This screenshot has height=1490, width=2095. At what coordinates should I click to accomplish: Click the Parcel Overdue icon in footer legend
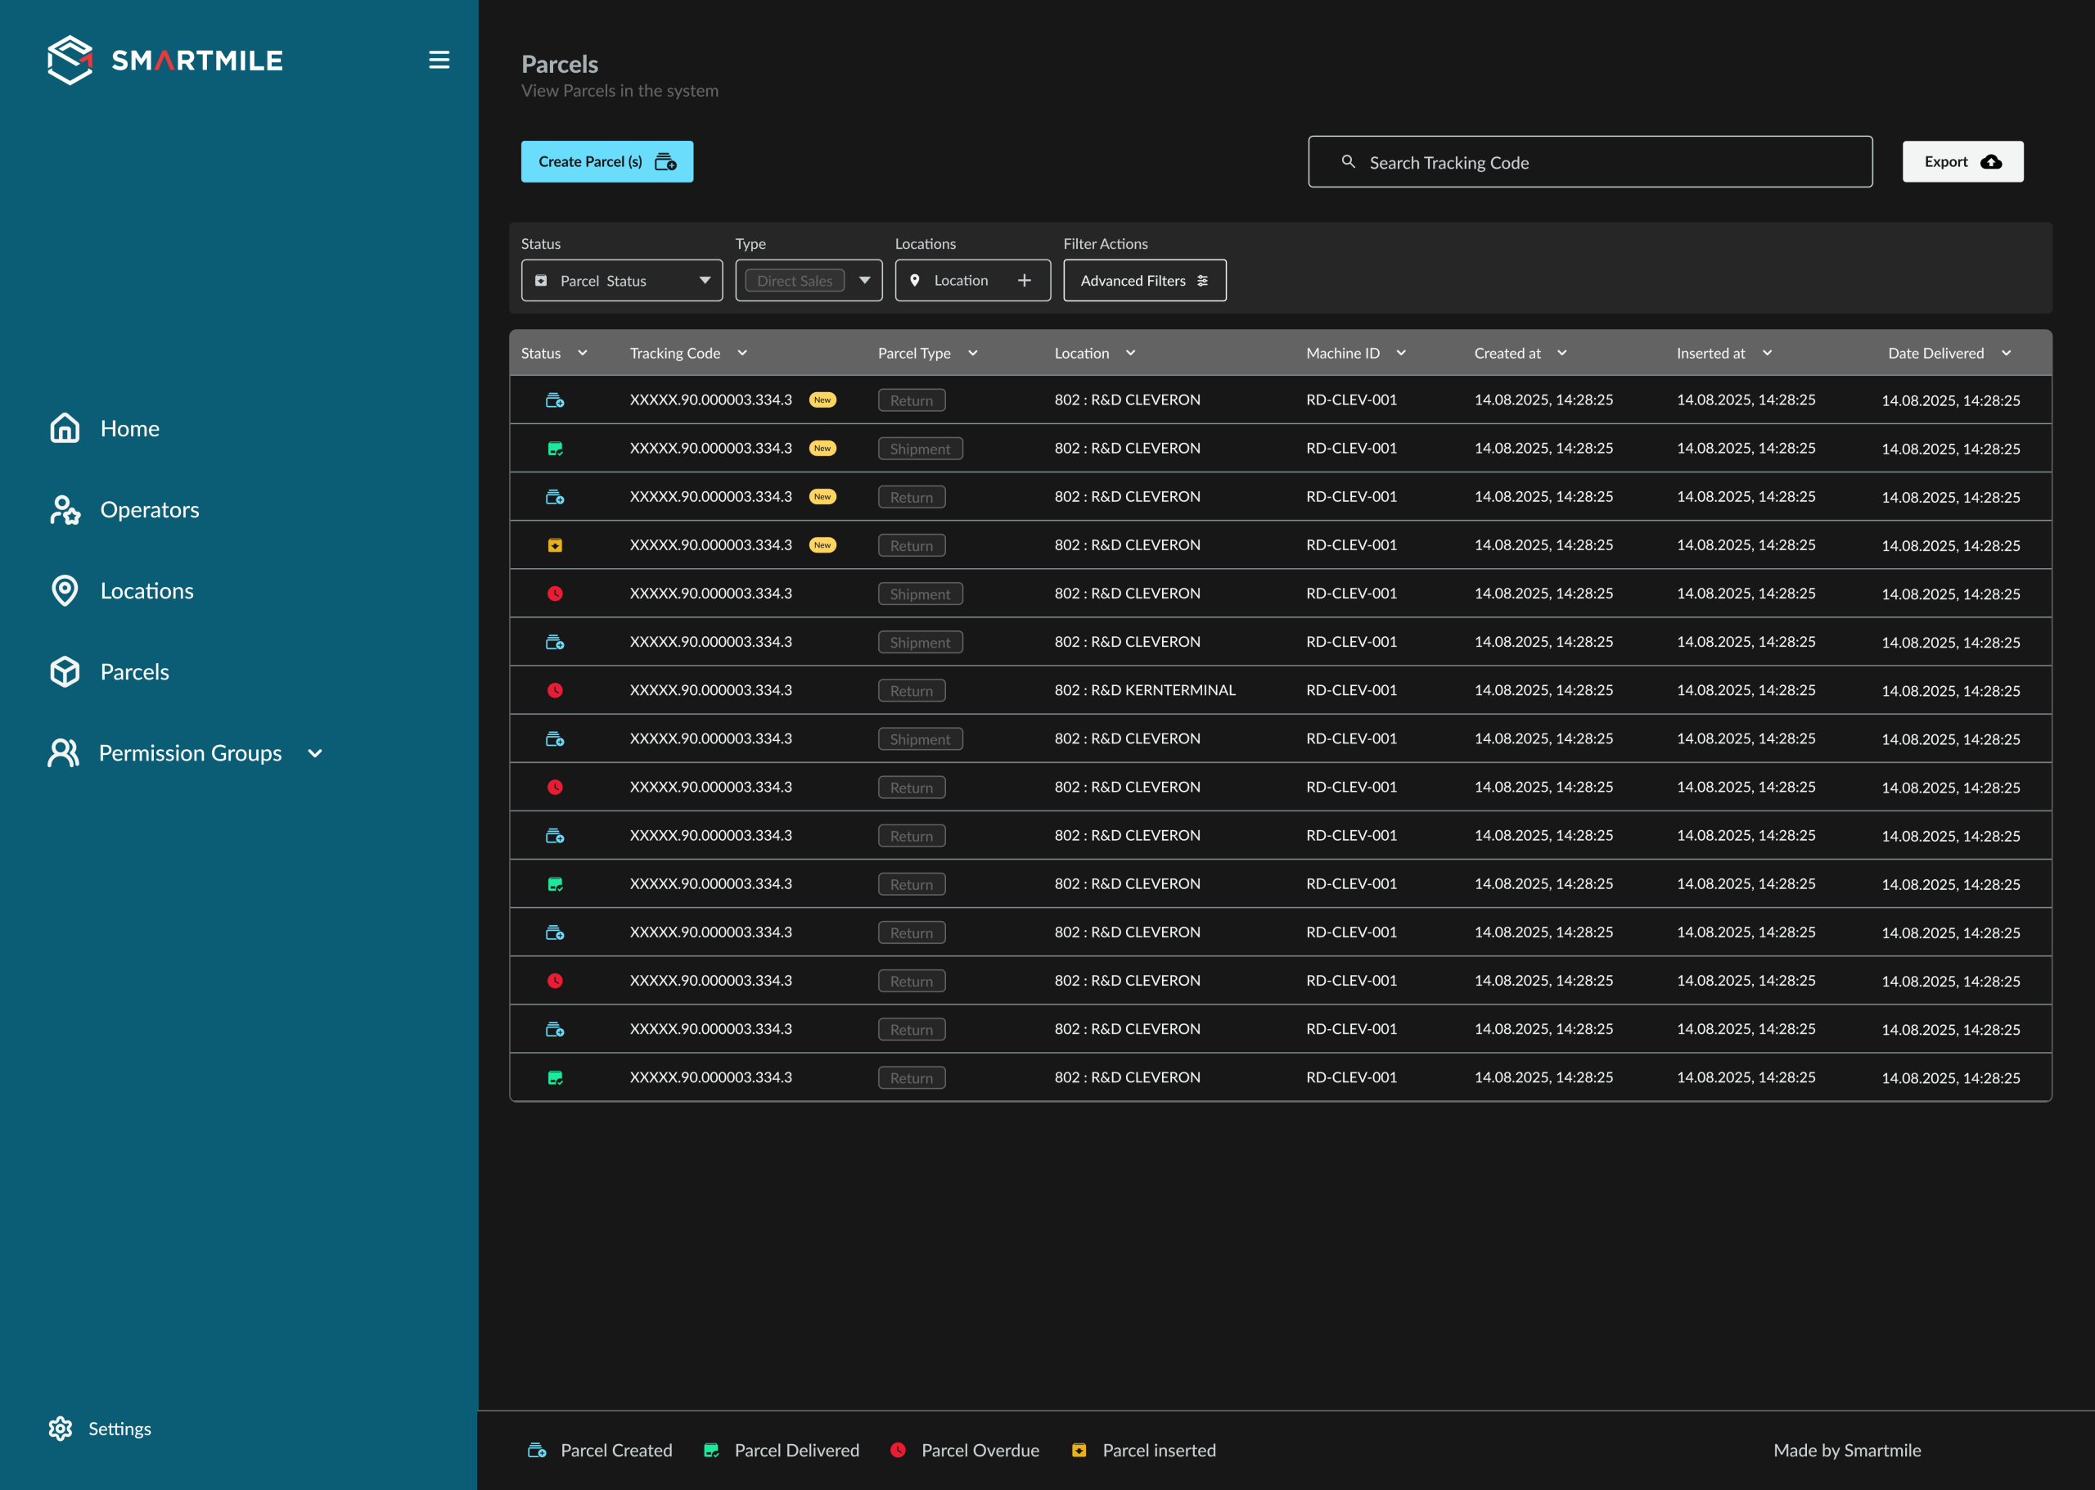[899, 1450]
